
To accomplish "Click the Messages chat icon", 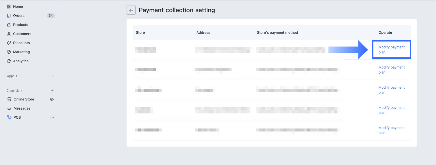I will point(9,108).
